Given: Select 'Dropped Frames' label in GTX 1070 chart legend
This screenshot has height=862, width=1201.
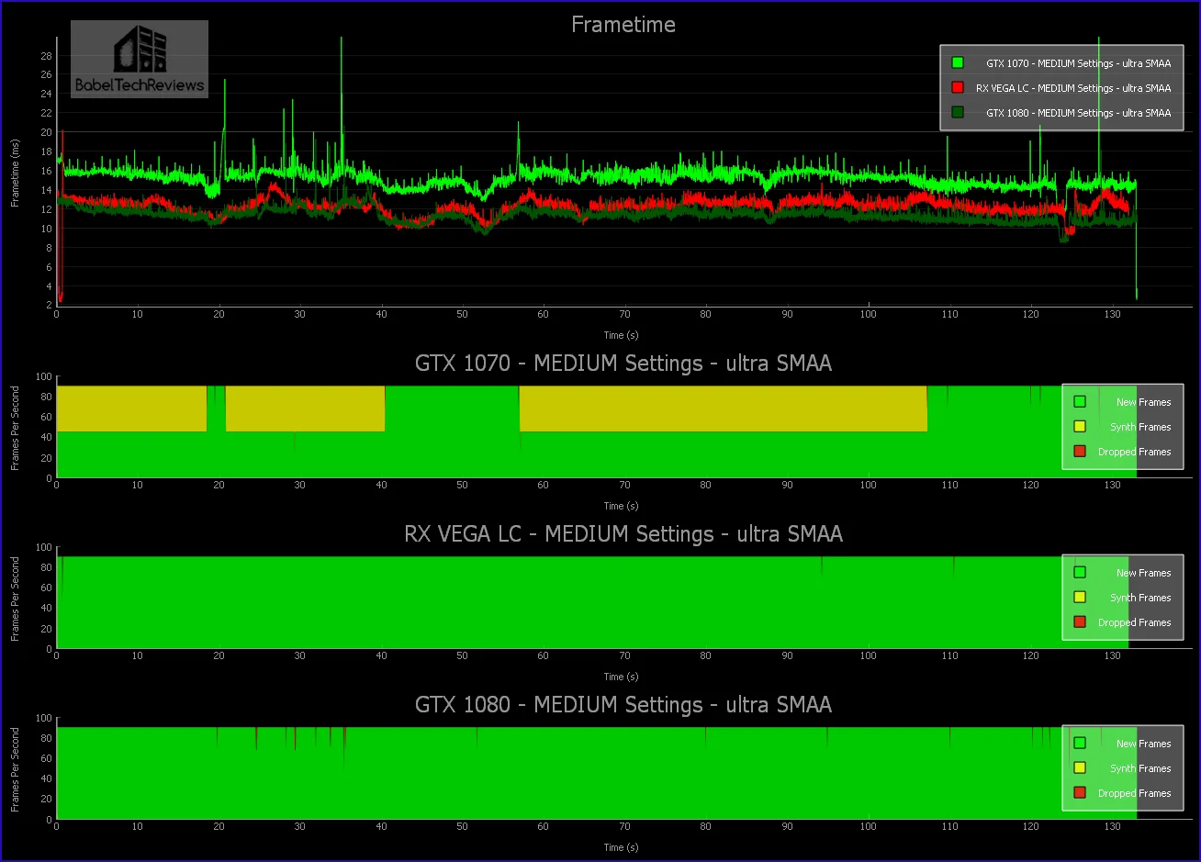Looking at the screenshot, I should tap(1134, 452).
